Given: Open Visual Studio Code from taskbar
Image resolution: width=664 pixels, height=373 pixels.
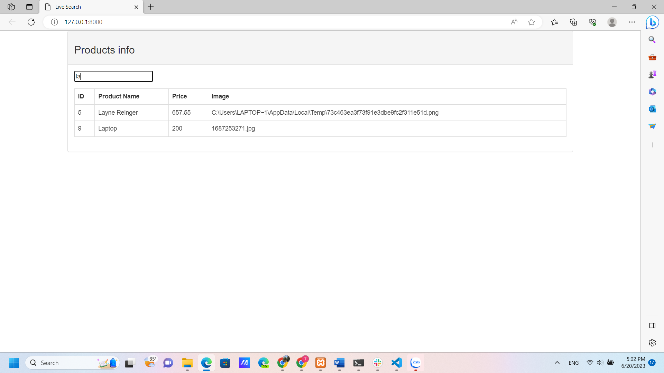Looking at the screenshot, I should (x=397, y=363).
